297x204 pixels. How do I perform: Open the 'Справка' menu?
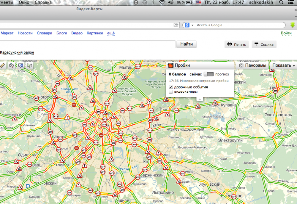(43, 2)
